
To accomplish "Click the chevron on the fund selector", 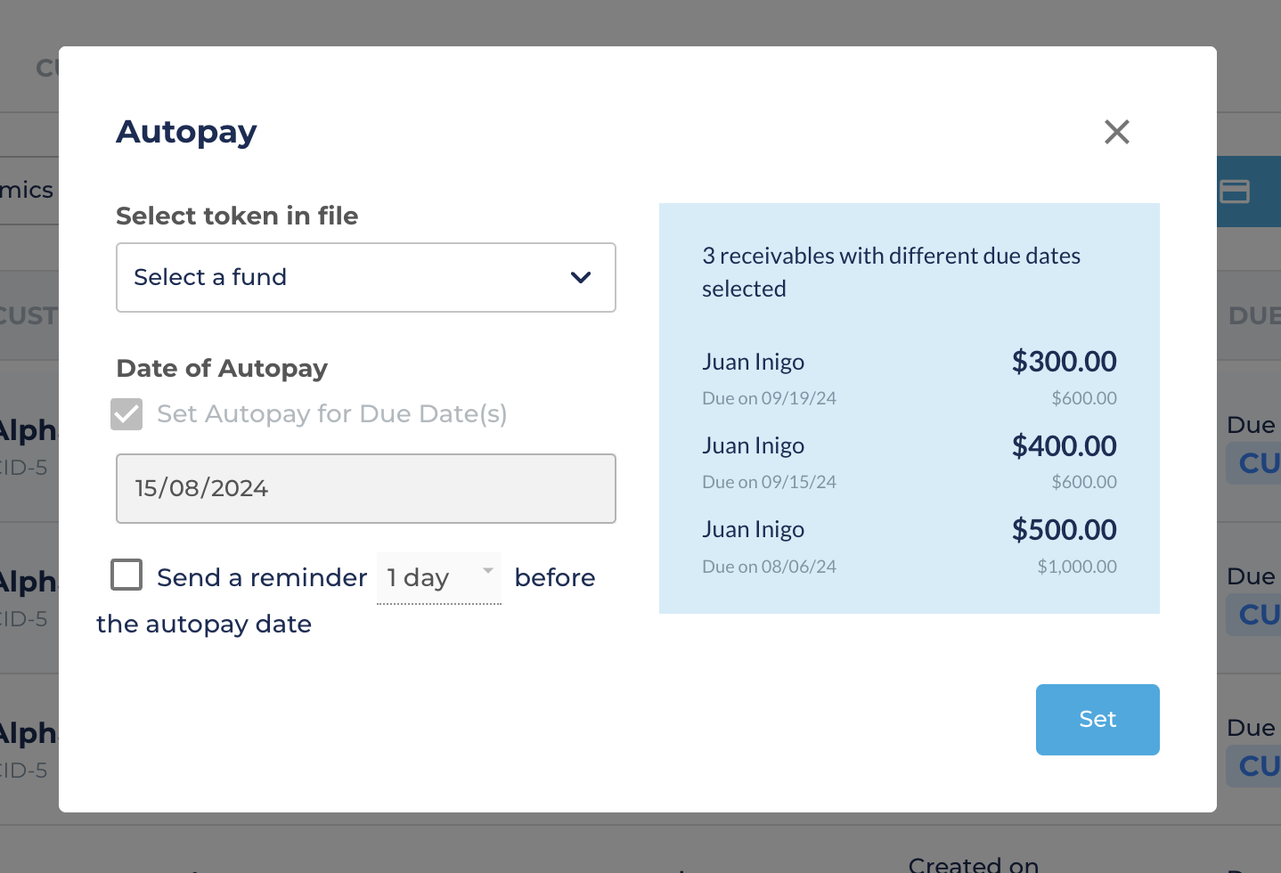I will pos(580,278).
